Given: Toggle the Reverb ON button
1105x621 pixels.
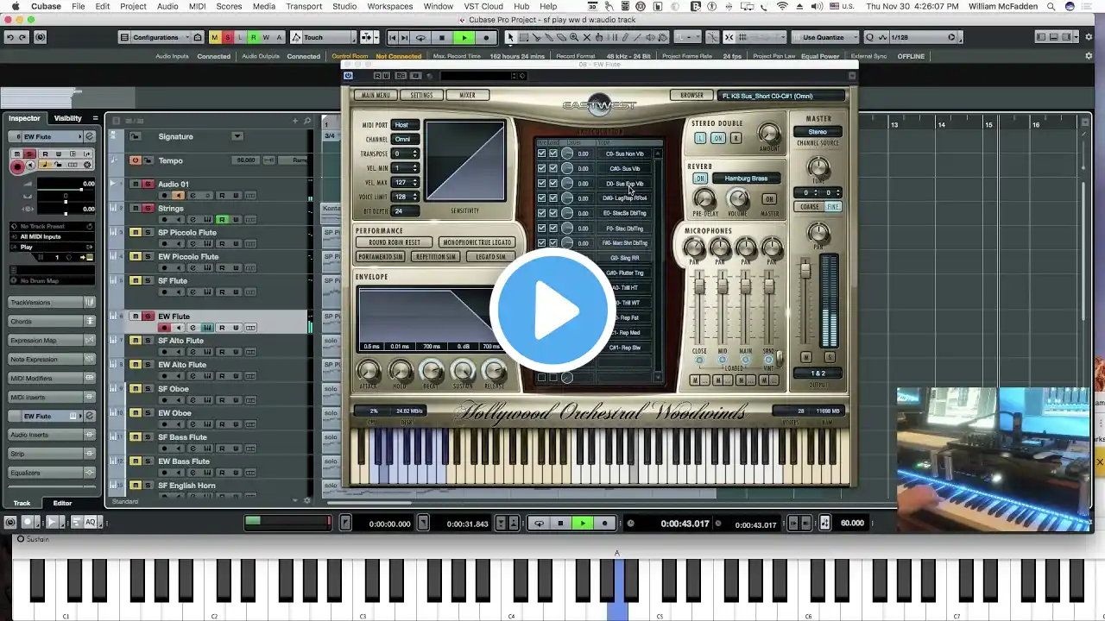Looking at the screenshot, I should click(700, 179).
